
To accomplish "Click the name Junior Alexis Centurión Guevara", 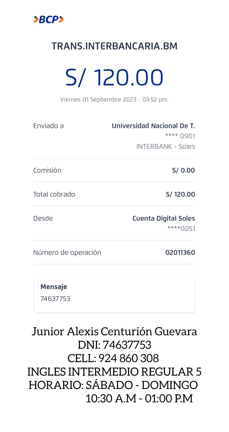I will (114, 331).
